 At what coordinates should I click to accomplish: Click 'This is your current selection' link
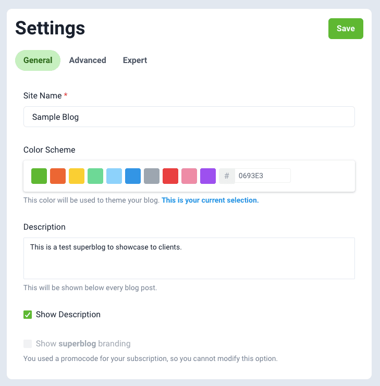coord(210,200)
